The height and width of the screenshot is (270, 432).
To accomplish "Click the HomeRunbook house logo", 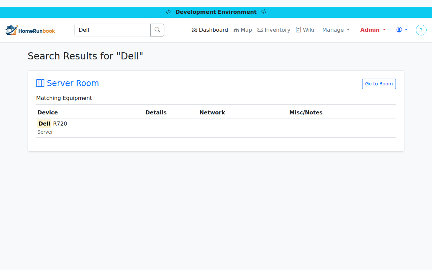I will point(11,30).
